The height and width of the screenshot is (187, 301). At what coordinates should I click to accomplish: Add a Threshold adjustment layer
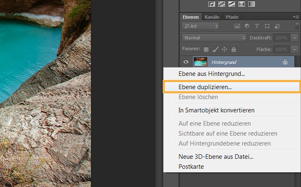(232, 4)
